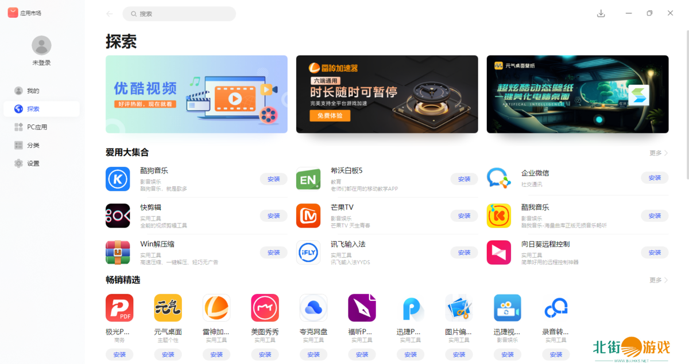The image size is (689, 364).
Task: Click the 未登录 user avatar
Action: pyautogui.click(x=41, y=45)
